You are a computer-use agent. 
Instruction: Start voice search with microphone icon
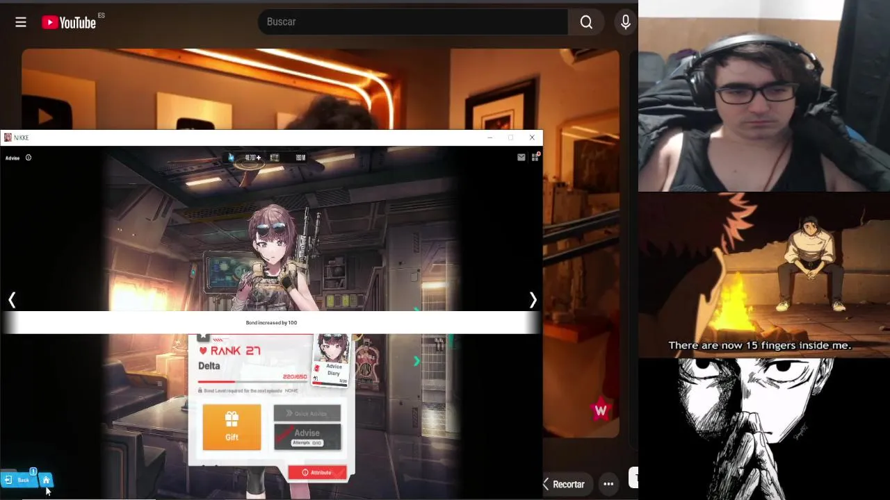point(626,22)
